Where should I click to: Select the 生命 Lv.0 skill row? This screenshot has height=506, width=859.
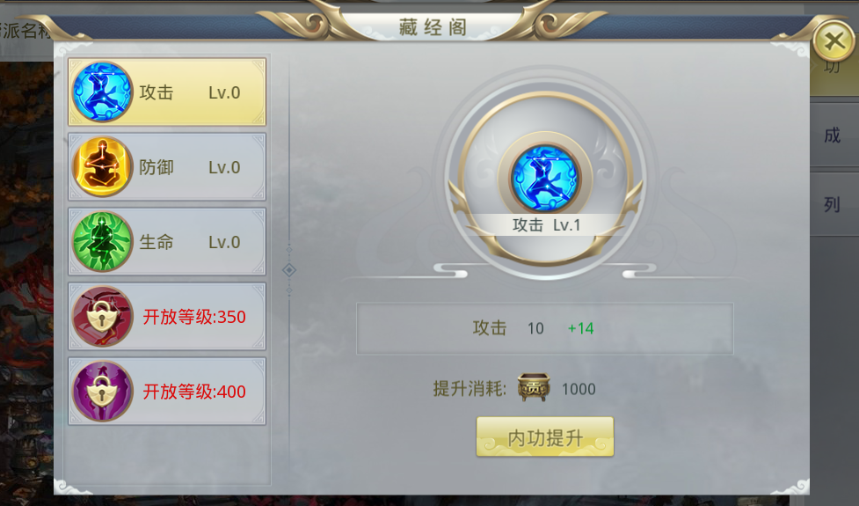click(x=167, y=241)
